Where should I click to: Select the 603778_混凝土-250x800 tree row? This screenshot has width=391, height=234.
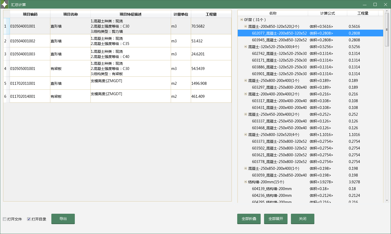click(x=310, y=161)
